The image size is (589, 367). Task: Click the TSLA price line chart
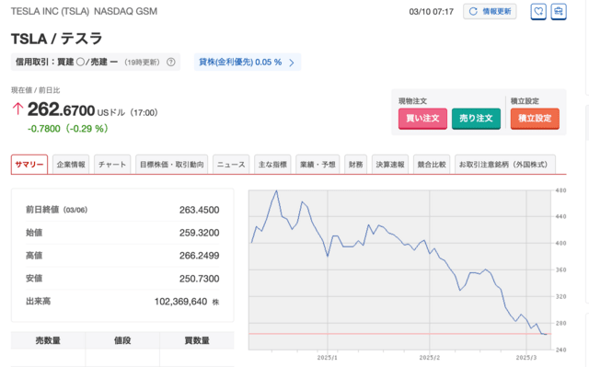(x=399, y=270)
